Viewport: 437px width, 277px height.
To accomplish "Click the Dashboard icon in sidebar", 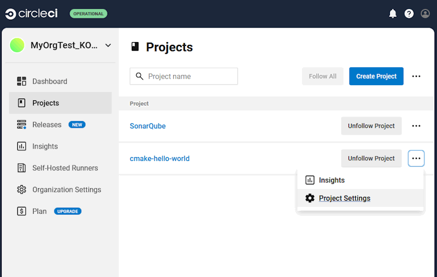I will tap(22, 81).
